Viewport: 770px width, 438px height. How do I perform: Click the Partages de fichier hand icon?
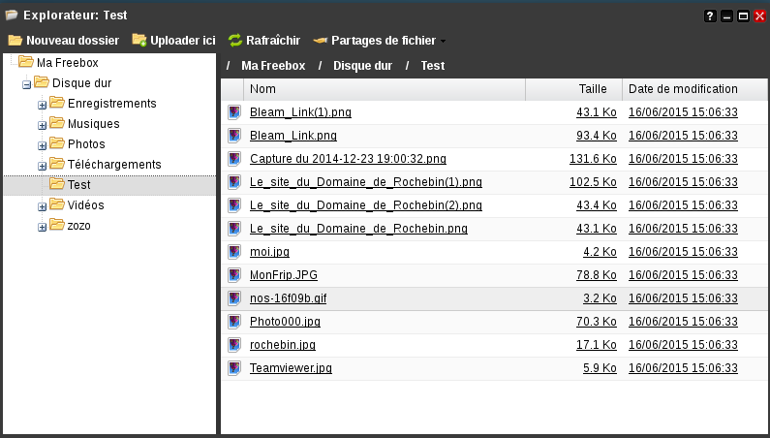(320, 41)
